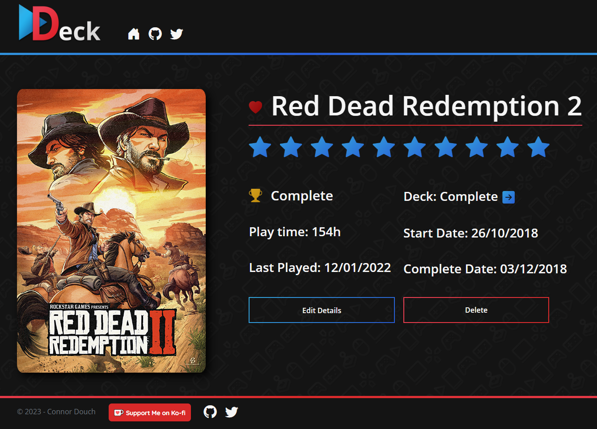597x429 pixels.
Task: Open the blue arrow next to Deck: Complete
Action: pyautogui.click(x=509, y=197)
